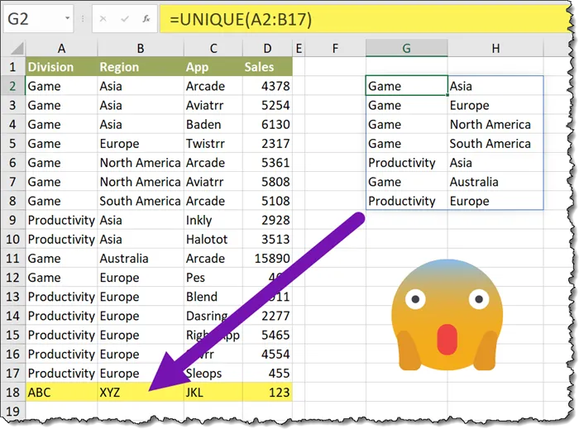Viewport: 579px width, 429px height.
Task: Select the column D header
Action: coord(267,49)
